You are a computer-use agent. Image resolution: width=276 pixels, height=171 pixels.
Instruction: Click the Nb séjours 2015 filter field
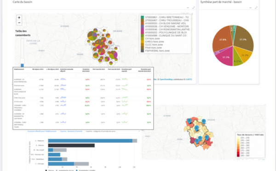pos(37,75)
